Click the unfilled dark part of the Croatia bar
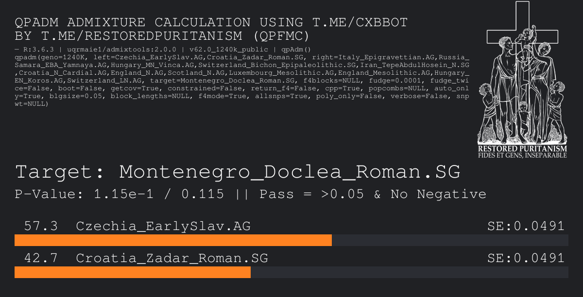The image size is (583, 297). [409, 272]
